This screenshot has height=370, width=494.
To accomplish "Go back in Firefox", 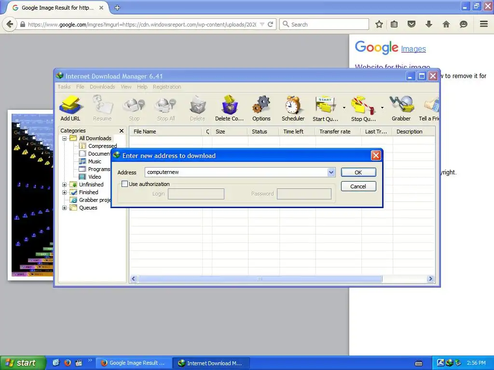I will (x=10, y=24).
